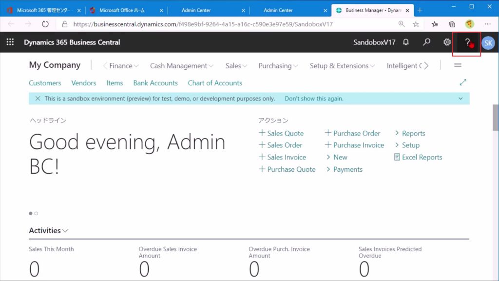
Task: Collapse the Activities section
Action: tap(48, 230)
